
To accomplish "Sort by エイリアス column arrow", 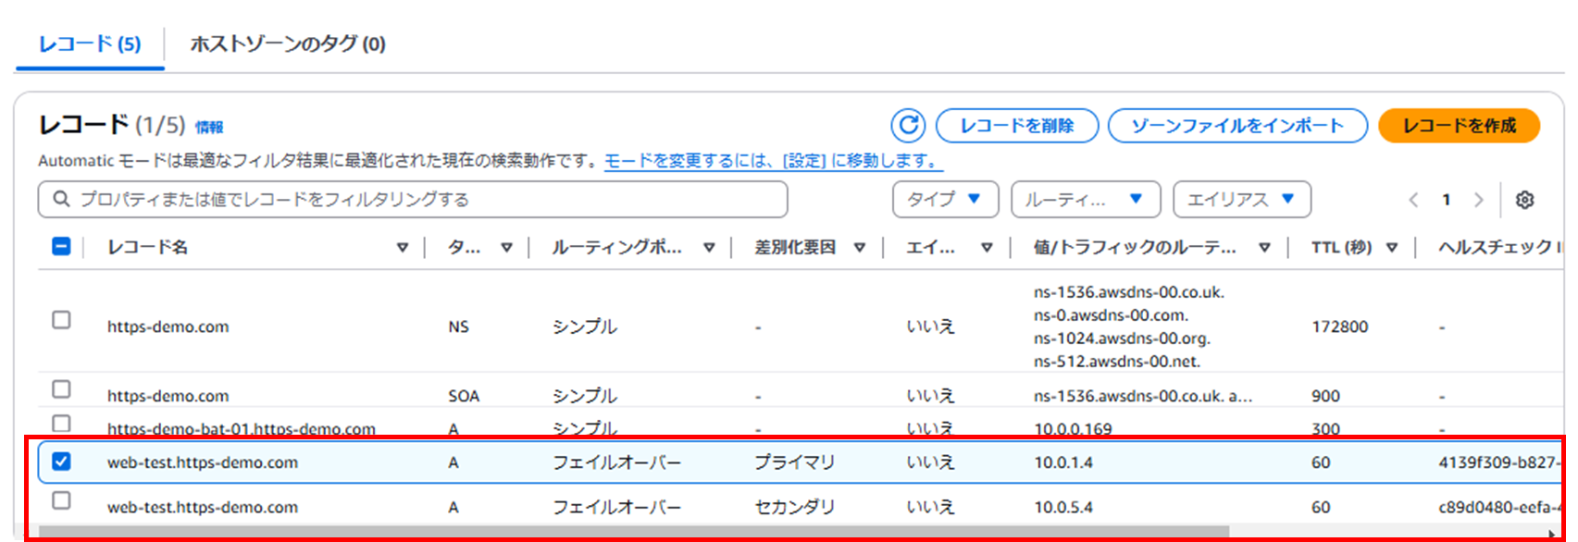I will point(987,248).
